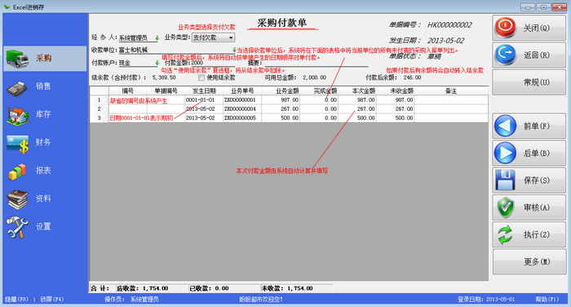Click the 隐藏(F8) status bar link
The width and height of the screenshot is (571, 307).
(x=16, y=300)
